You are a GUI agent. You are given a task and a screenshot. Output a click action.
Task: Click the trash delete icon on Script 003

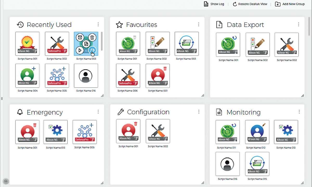(x=92, y=38)
